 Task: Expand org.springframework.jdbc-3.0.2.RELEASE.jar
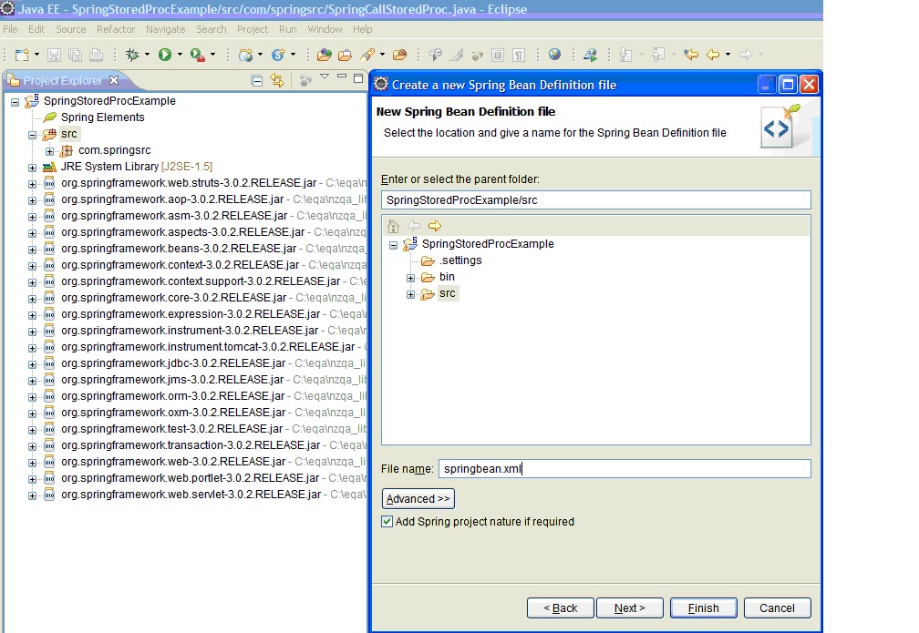[x=33, y=364]
